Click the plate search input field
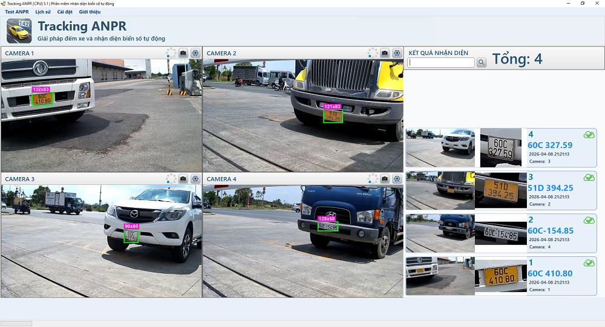The width and height of the screenshot is (605, 327). click(x=441, y=62)
